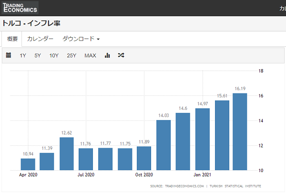Select the 5Y time range

click(38, 55)
